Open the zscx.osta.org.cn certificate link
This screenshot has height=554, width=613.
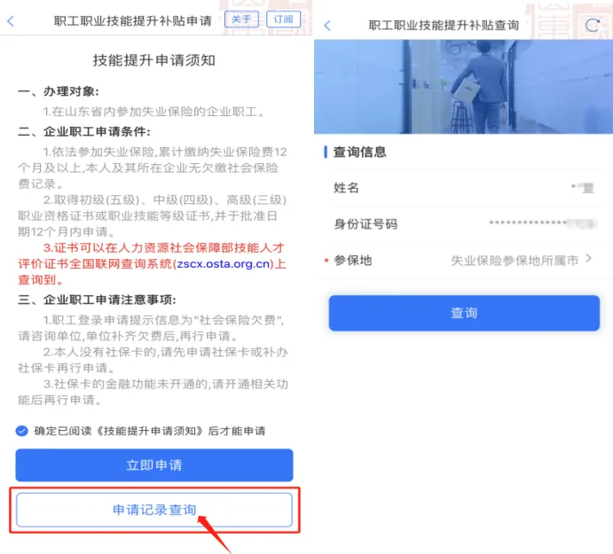point(224,264)
